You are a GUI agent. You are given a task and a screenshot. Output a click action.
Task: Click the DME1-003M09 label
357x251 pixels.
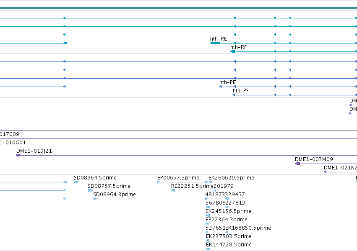click(x=314, y=159)
